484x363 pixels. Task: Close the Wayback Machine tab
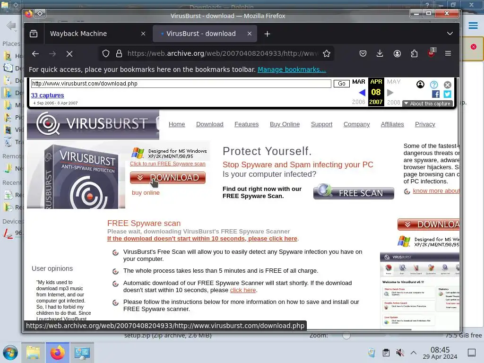(x=143, y=34)
